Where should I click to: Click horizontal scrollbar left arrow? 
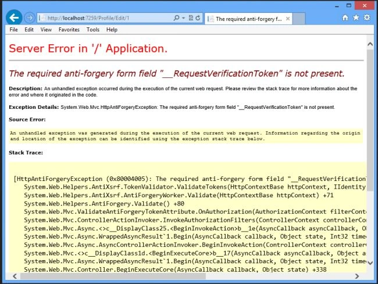pos(15,276)
